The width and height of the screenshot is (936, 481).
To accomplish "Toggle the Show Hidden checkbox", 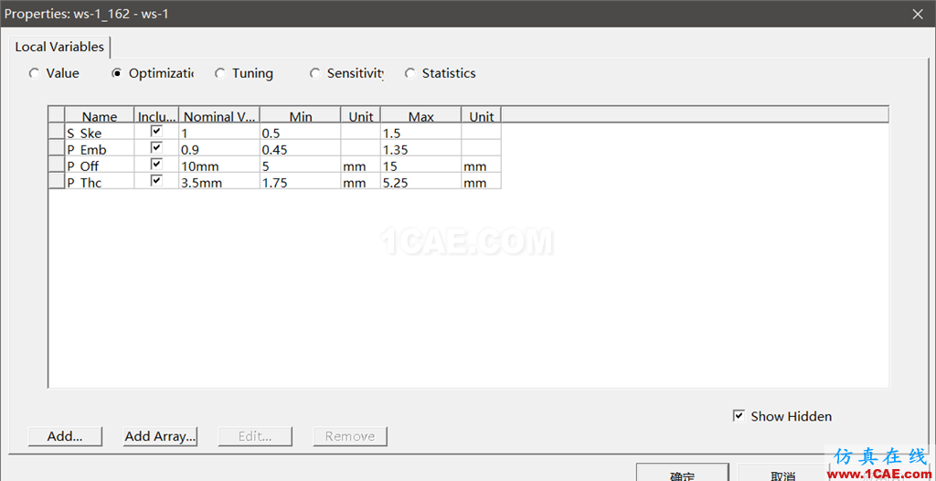I will 739,416.
